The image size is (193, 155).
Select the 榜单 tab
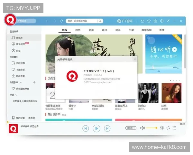(x=78, y=30)
